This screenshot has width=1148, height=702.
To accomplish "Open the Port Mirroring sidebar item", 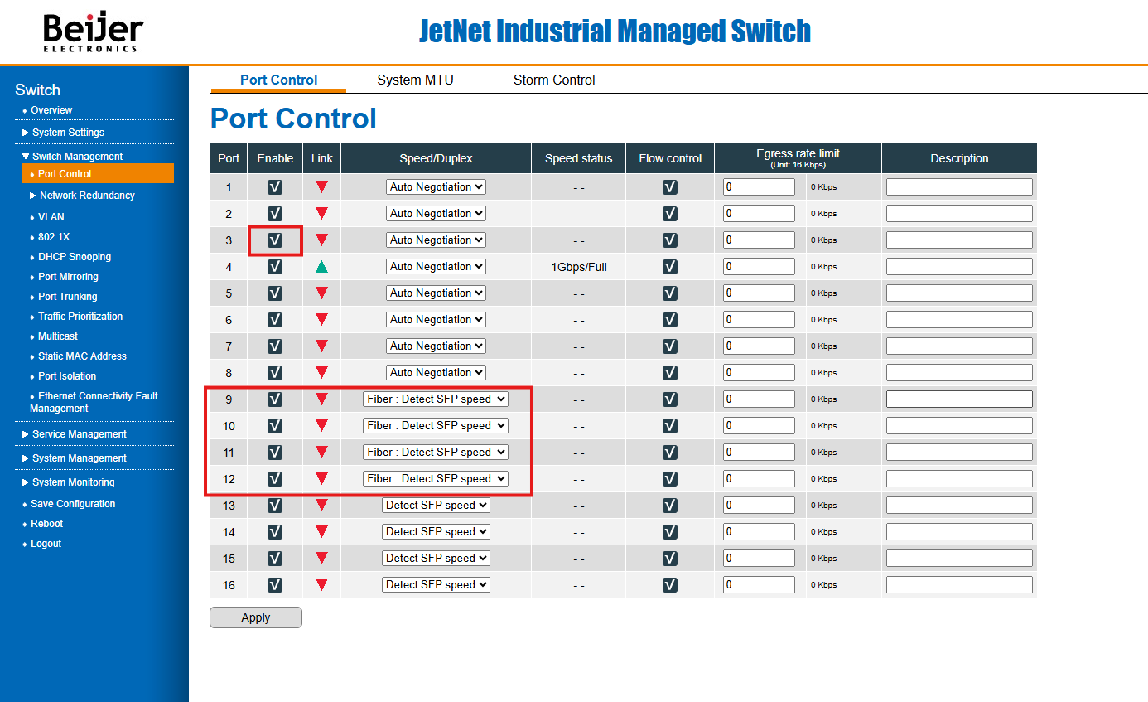I will [x=68, y=277].
